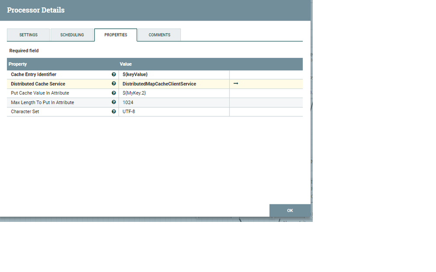Go to DistributedMapCacheClientService via arrow icon

236,83
